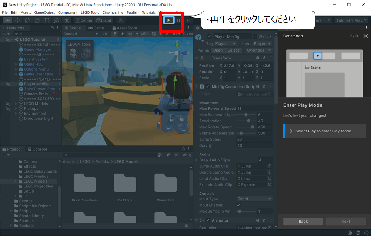The height and width of the screenshot is (236, 371).
Task: Toggle Local handle rotation
Action: click(x=104, y=20)
